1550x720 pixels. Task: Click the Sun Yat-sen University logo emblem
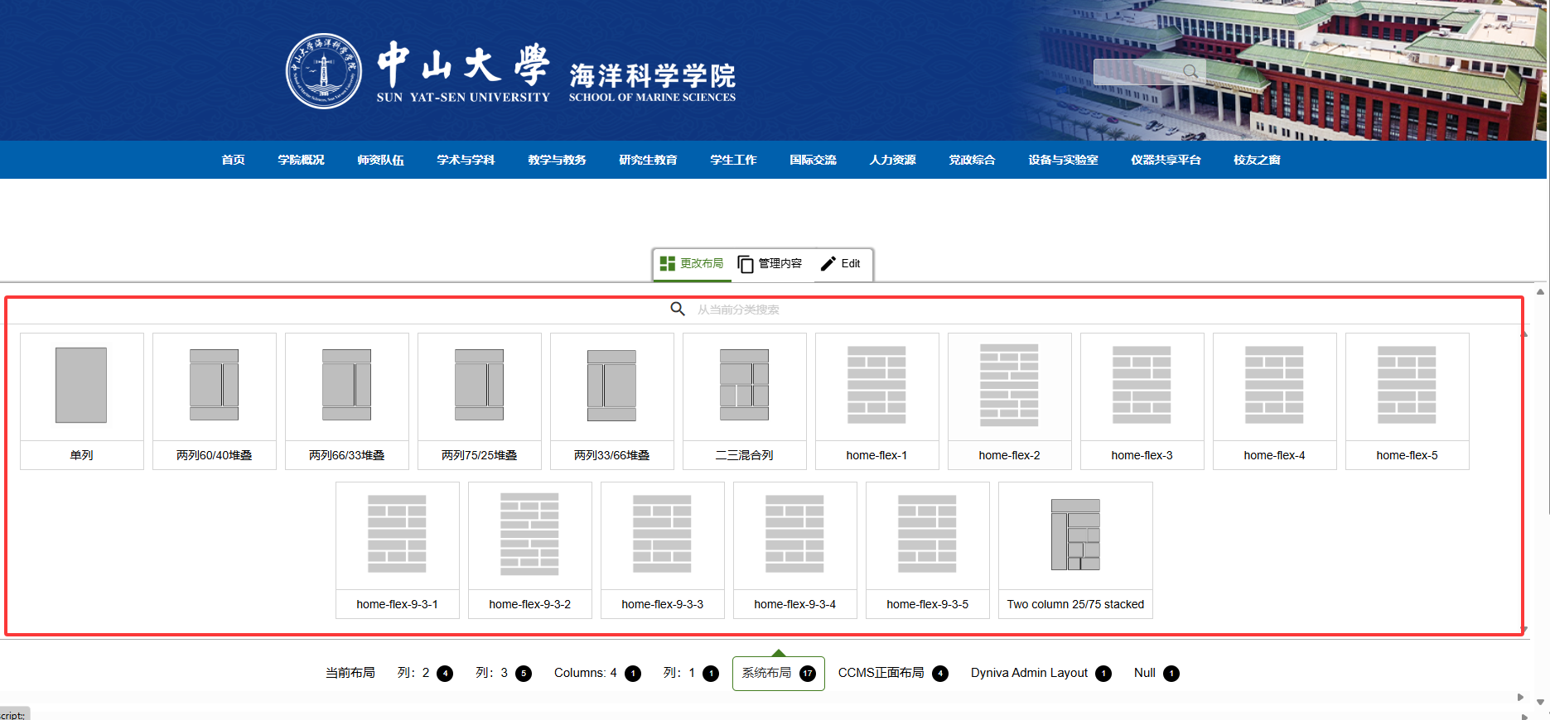[324, 71]
